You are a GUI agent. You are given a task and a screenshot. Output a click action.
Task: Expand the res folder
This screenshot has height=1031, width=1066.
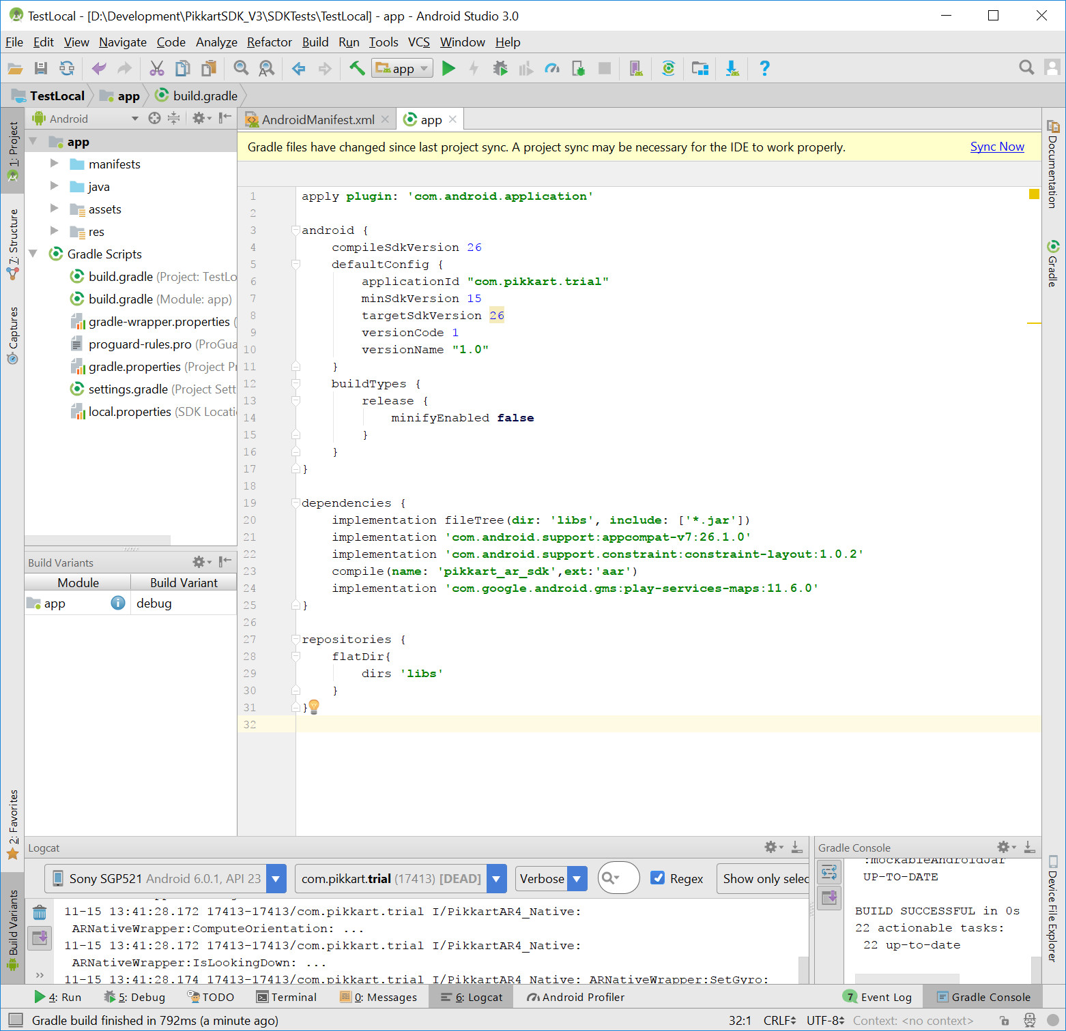(54, 231)
